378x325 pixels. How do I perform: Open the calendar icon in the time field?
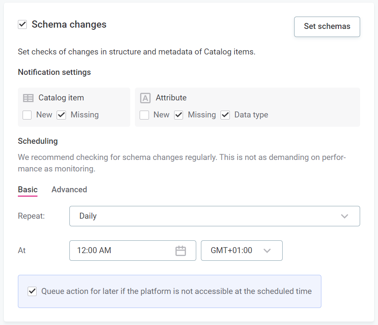click(x=180, y=251)
